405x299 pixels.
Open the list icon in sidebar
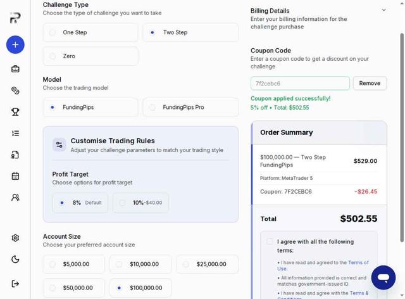pyautogui.click(x=15, y=133)
